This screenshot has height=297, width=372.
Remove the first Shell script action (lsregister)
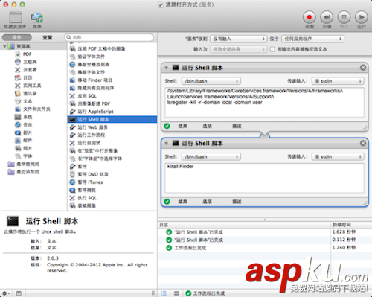tap(363, 68)
